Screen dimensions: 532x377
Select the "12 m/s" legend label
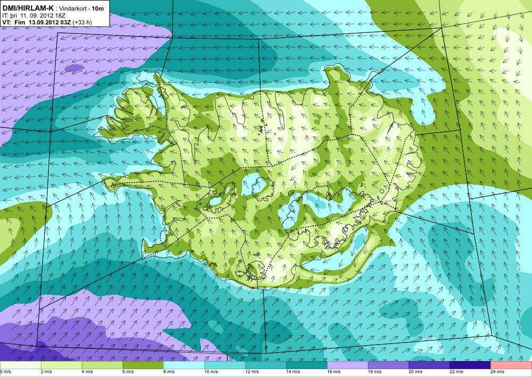252,372
